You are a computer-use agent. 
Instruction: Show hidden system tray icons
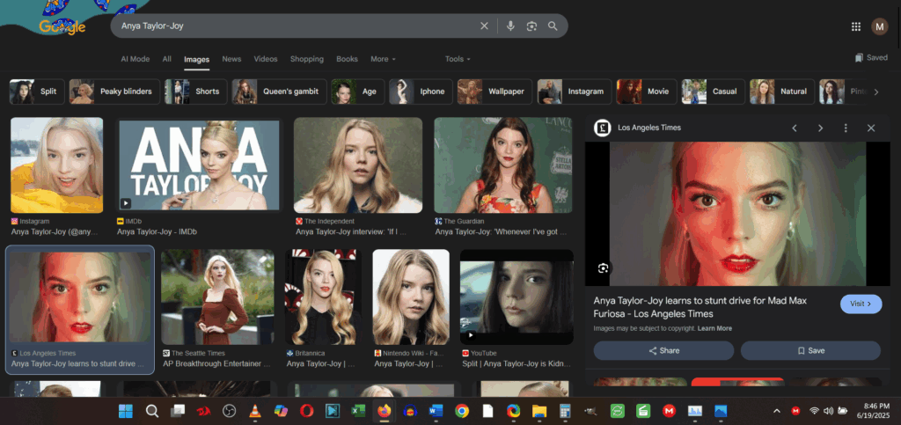(x=776, y=411)
